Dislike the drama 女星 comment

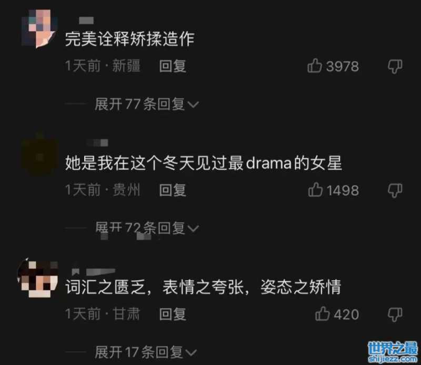pyautogui.click(x=395, y=190)
